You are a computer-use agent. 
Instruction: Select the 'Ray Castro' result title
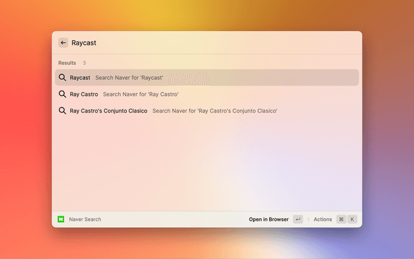[84, 95]
